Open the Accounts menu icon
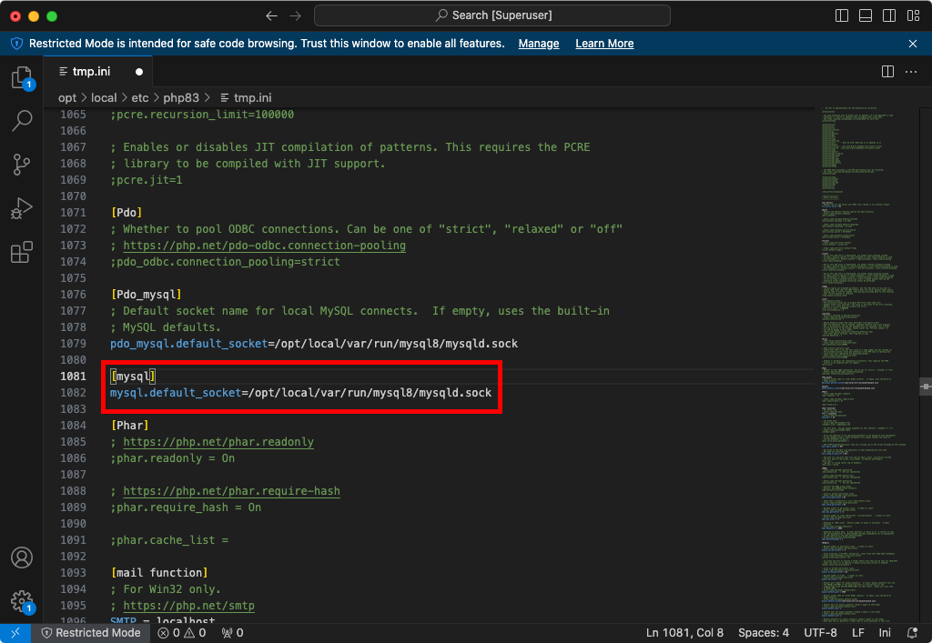This screenshot has width=932, height=643. point(22,558)
